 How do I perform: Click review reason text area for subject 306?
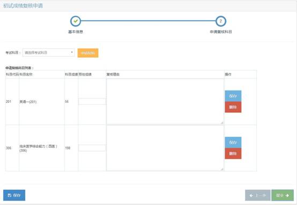pyautogui.click(x=165, y=148)
